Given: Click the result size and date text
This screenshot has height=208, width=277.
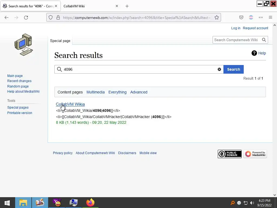Looking at the screenshot, I should 91,123.
